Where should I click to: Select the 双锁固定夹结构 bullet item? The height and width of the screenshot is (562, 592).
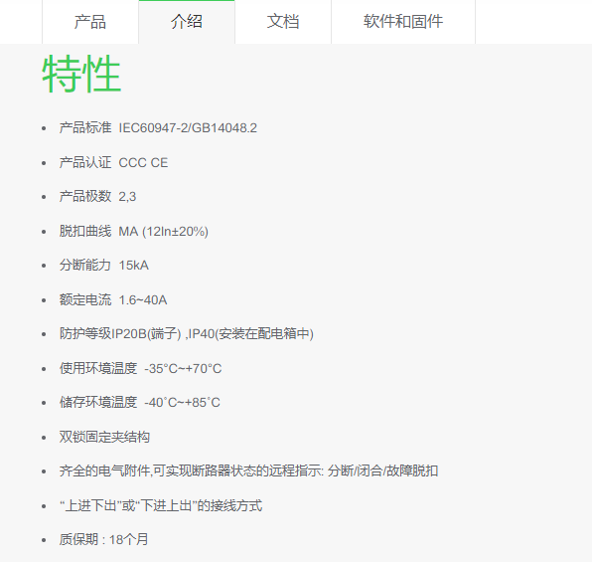pyautogui.click(x=104, y=438)
